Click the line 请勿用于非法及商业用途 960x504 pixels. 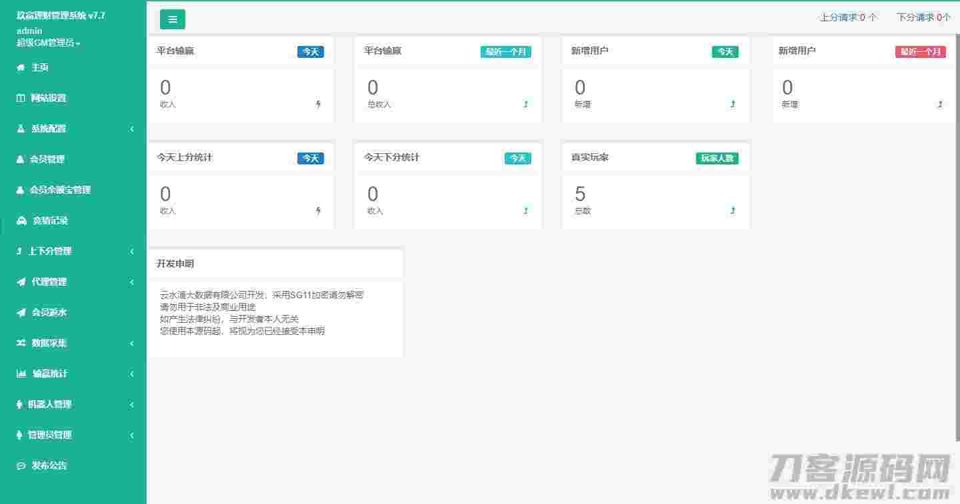pos(208,307)
